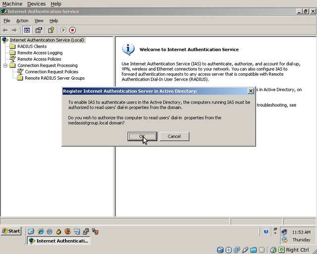Open VirtualBox Devices menu
Viewport: 317px width, 254px height.
(x=36, y=3)
